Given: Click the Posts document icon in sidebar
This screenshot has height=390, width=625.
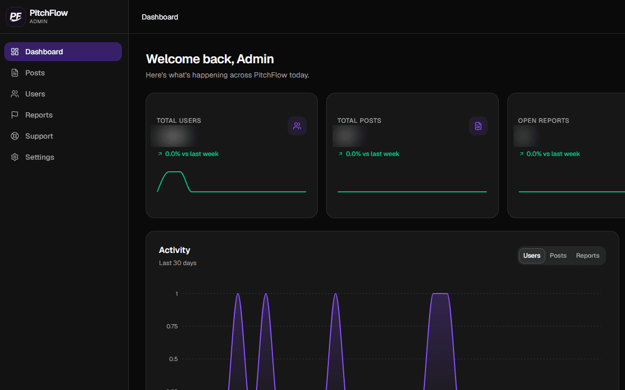Looking at the screenshot, I should 15,73.
